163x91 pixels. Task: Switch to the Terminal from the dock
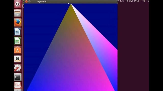click(18, 77)
